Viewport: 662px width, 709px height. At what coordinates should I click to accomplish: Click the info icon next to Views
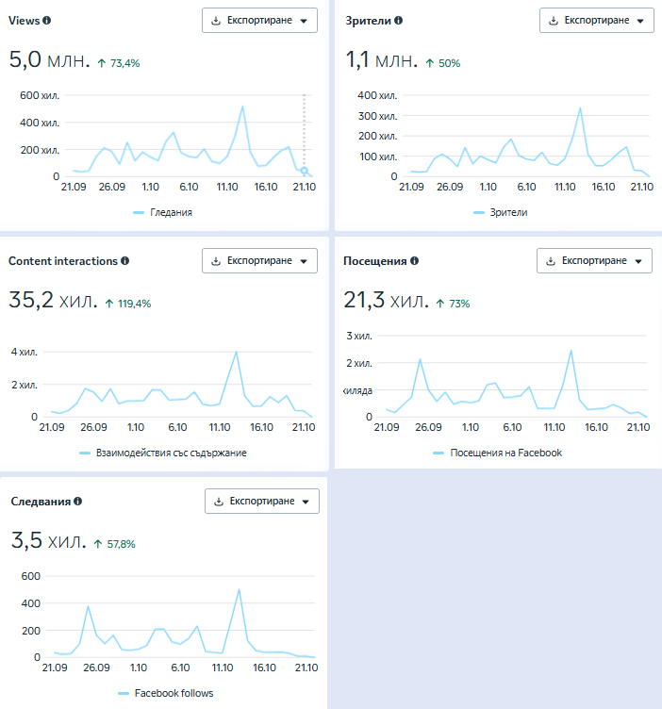46,21
